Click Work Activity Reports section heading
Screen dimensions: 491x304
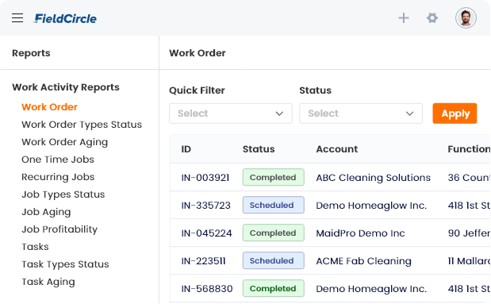[x=66, y=87]
